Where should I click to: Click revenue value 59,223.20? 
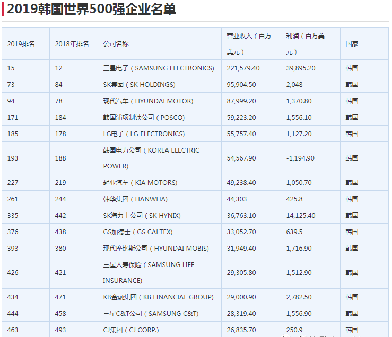241,118
